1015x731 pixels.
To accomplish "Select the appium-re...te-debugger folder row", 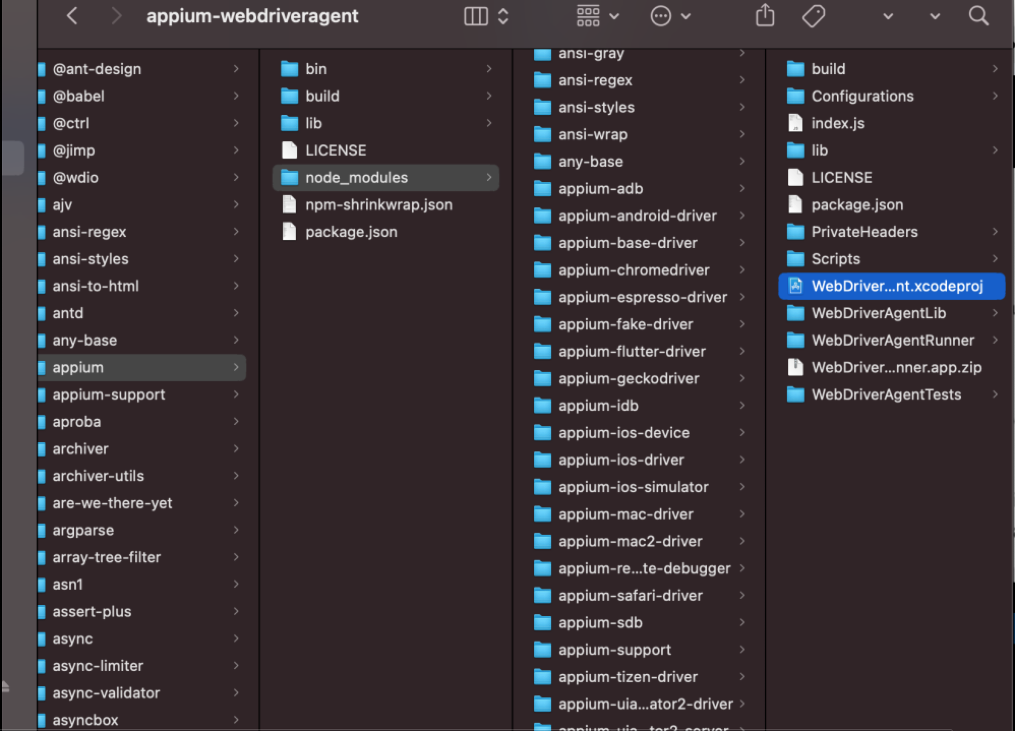I will coord(639,568).
